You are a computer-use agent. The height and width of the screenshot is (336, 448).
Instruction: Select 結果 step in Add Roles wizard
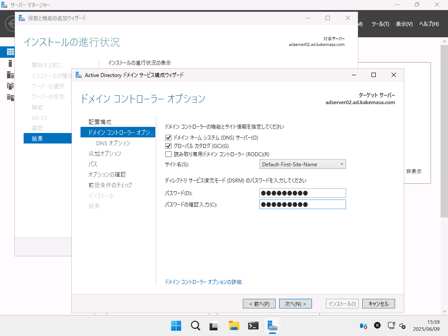(47, 139)
